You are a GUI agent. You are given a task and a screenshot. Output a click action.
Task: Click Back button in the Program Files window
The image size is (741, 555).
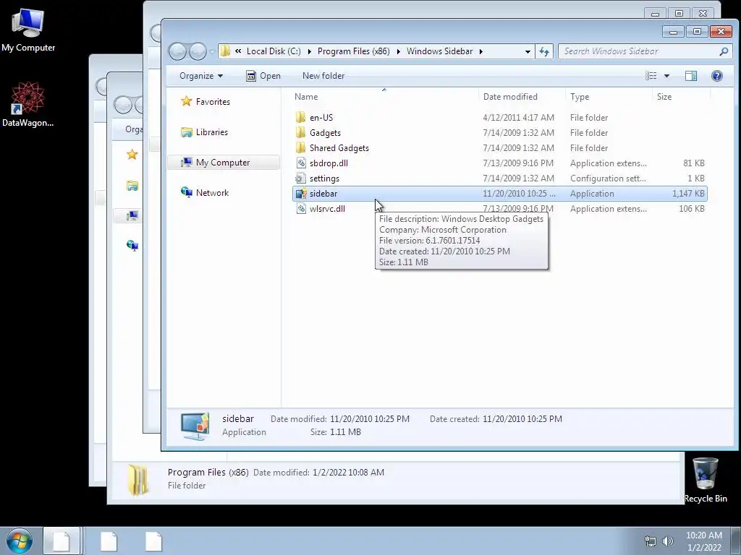tap(123, 105)
